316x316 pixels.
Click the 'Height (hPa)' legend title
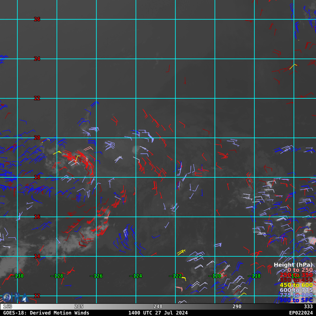click(x=293, y=265)
